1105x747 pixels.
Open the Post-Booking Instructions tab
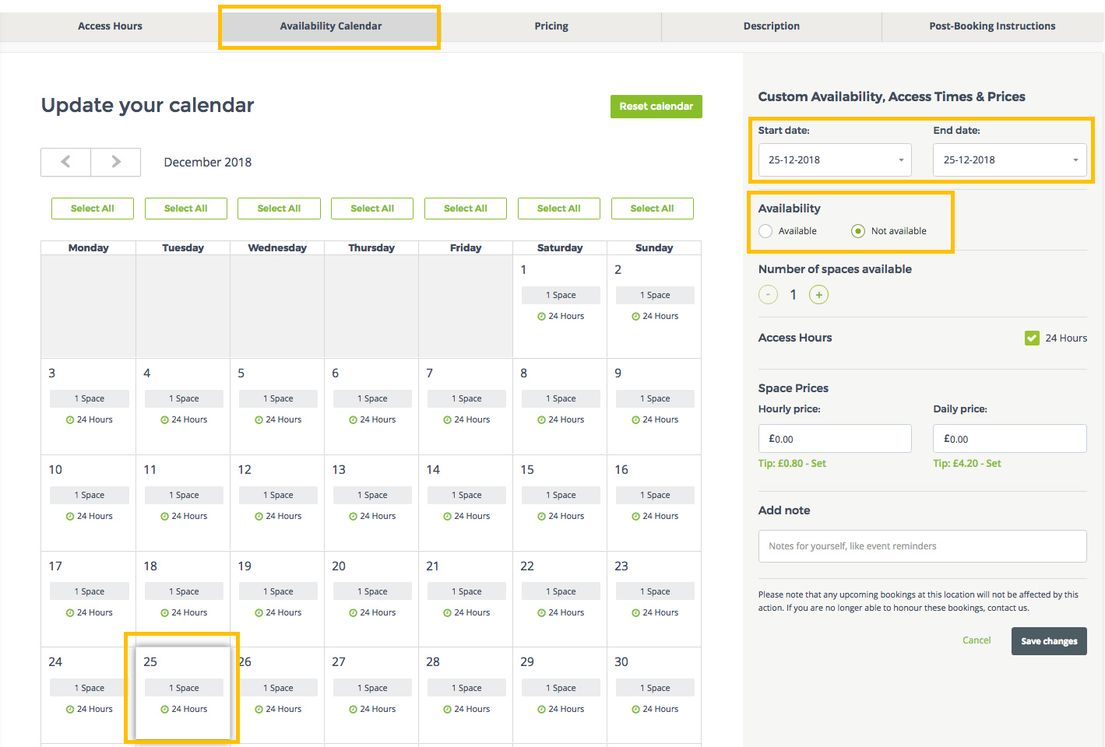(991, 26)
